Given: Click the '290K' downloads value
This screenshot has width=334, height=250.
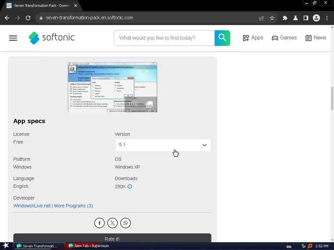Looking at the screenshot, I should click(x=120, y=187).
